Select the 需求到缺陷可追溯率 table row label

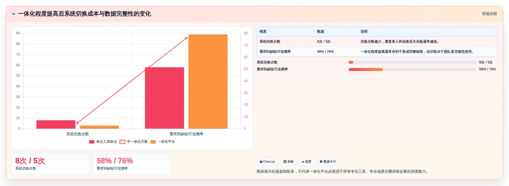pyautogui.click(x=275, y=52)
